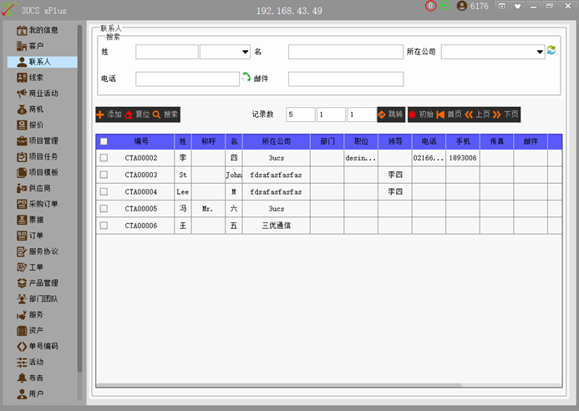
Task: Open the 客户 sidebar section
Action: point(30,46)
